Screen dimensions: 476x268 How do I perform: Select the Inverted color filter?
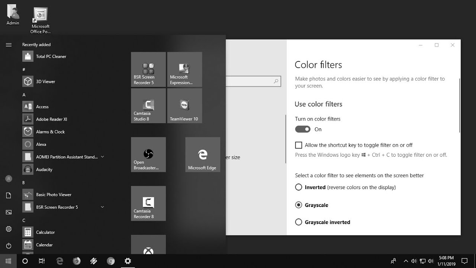coord(298,187)
